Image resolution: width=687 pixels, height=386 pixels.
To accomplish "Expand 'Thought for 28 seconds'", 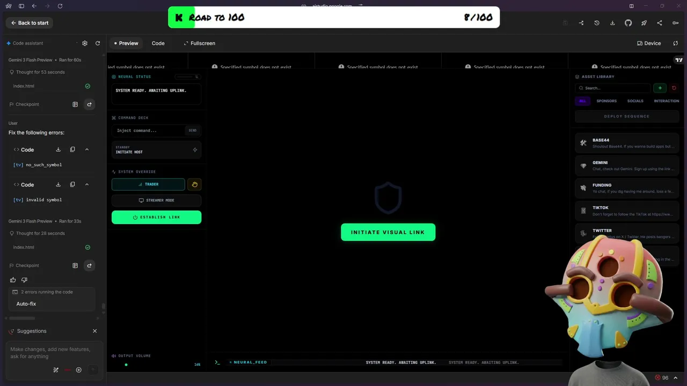I will click(x=37, y=233).
